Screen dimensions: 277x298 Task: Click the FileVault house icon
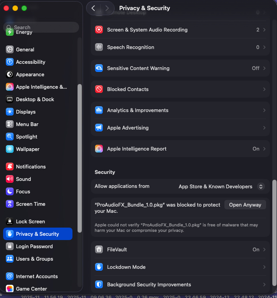(x=99, y=250)
